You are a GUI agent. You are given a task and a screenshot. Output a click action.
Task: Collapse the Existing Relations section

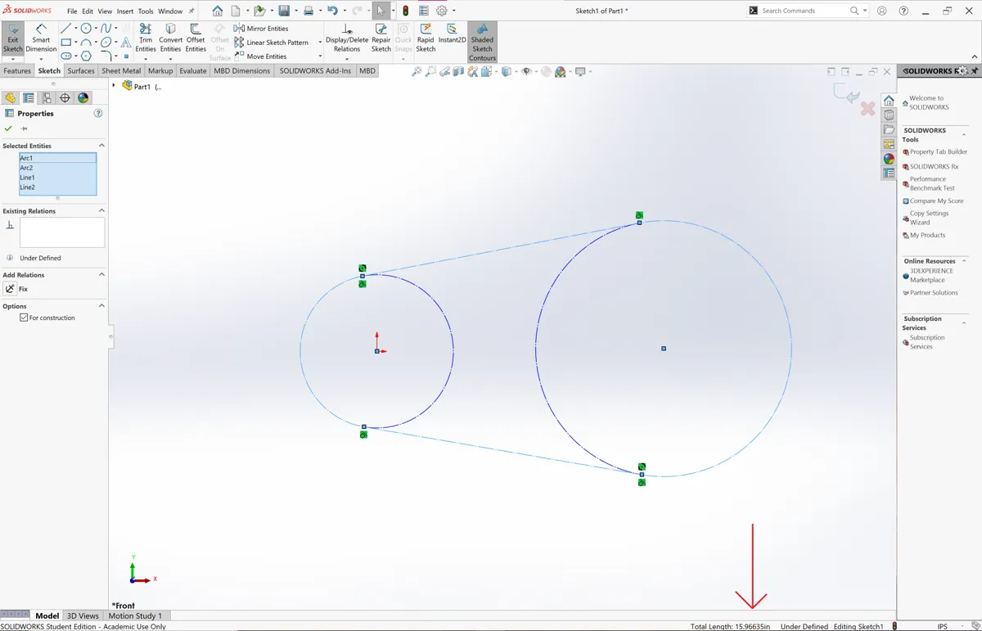tap(101, 210)
